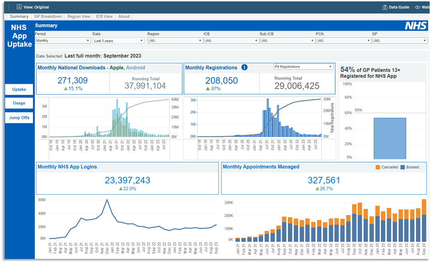Open the About tab
The width and height of the screenshot is (431, 263).
pyautogui.click(x=124, y=16)
